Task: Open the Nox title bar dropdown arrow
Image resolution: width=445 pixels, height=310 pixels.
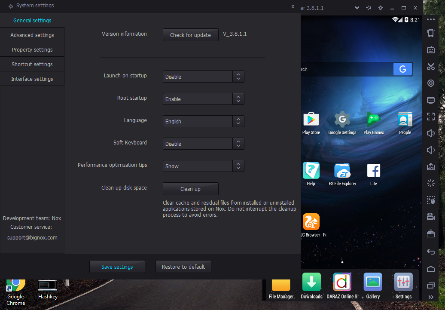Action: (357, 8)
